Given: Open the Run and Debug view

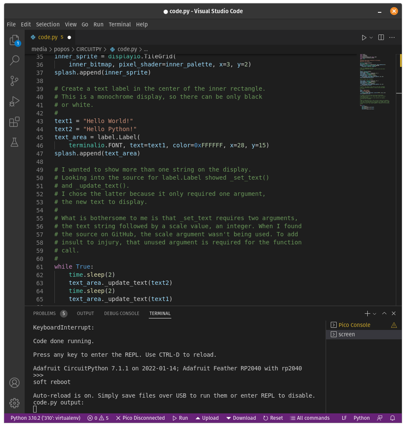Looking at the screenshot, I should tap(14, 101).
